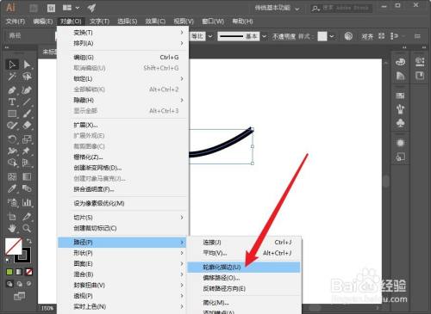431x314 pixels.
Task: Click the Adobe Stock search field
Action: point(342,8)
